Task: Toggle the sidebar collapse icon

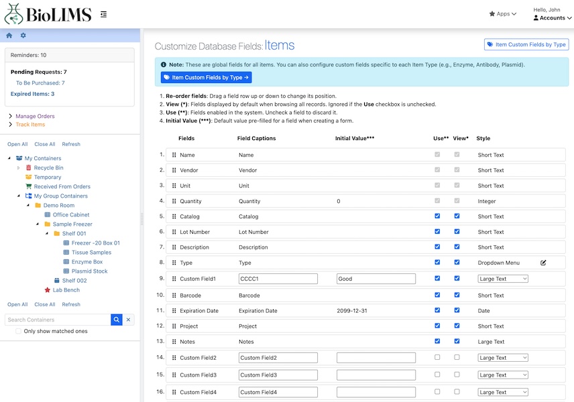Action: point(103,14)
